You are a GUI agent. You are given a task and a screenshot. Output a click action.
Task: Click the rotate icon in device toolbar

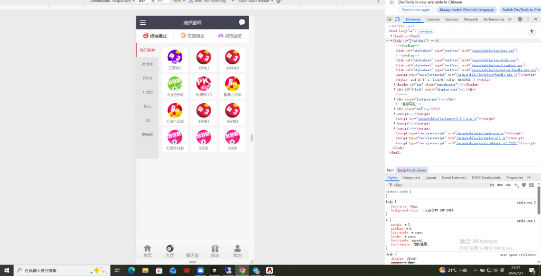(279, 2)
